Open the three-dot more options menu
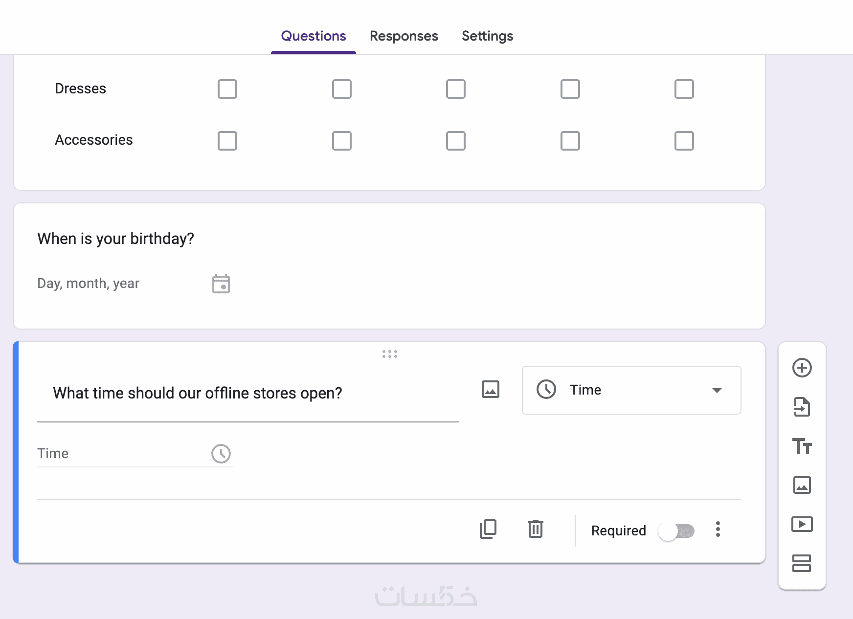853x619 pixels. pos(718,530)
